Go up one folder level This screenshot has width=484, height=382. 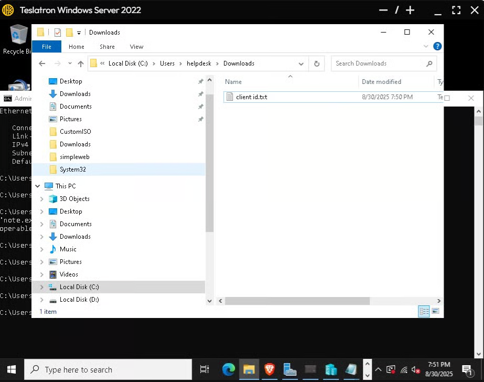point(81,63)
